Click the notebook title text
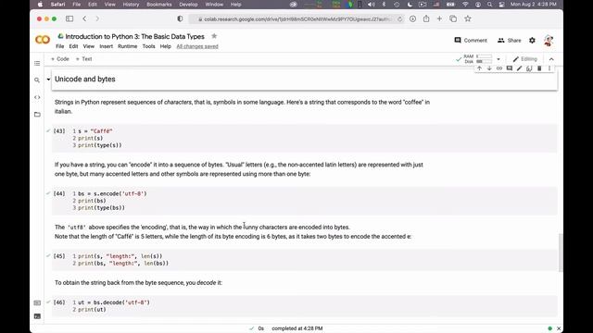 click(x=135, y=37)
